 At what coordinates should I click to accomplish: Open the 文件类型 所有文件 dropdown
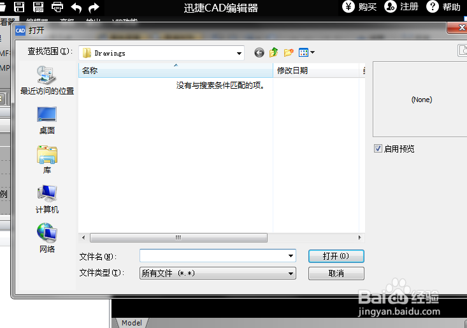point(218,273)
